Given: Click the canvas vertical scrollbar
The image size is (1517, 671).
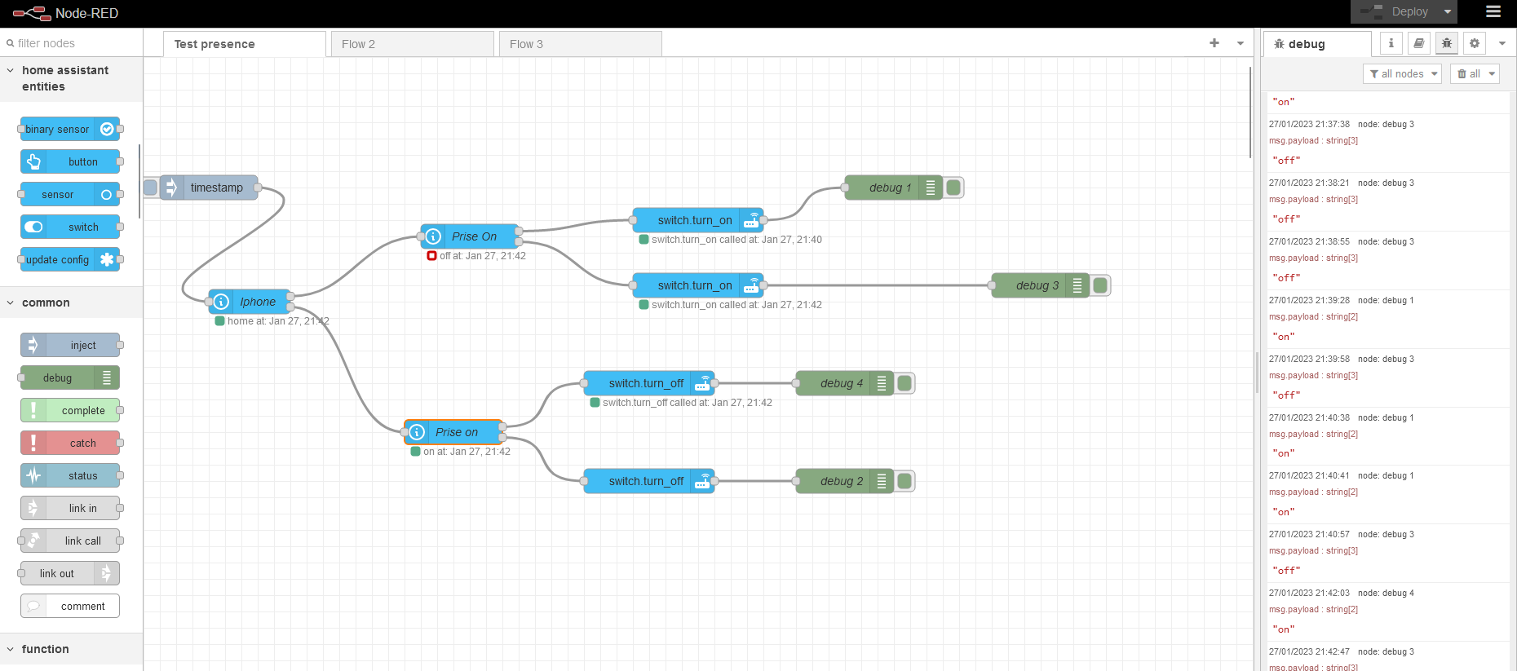Looking at the screenshot, I should tap(1249, 113).
